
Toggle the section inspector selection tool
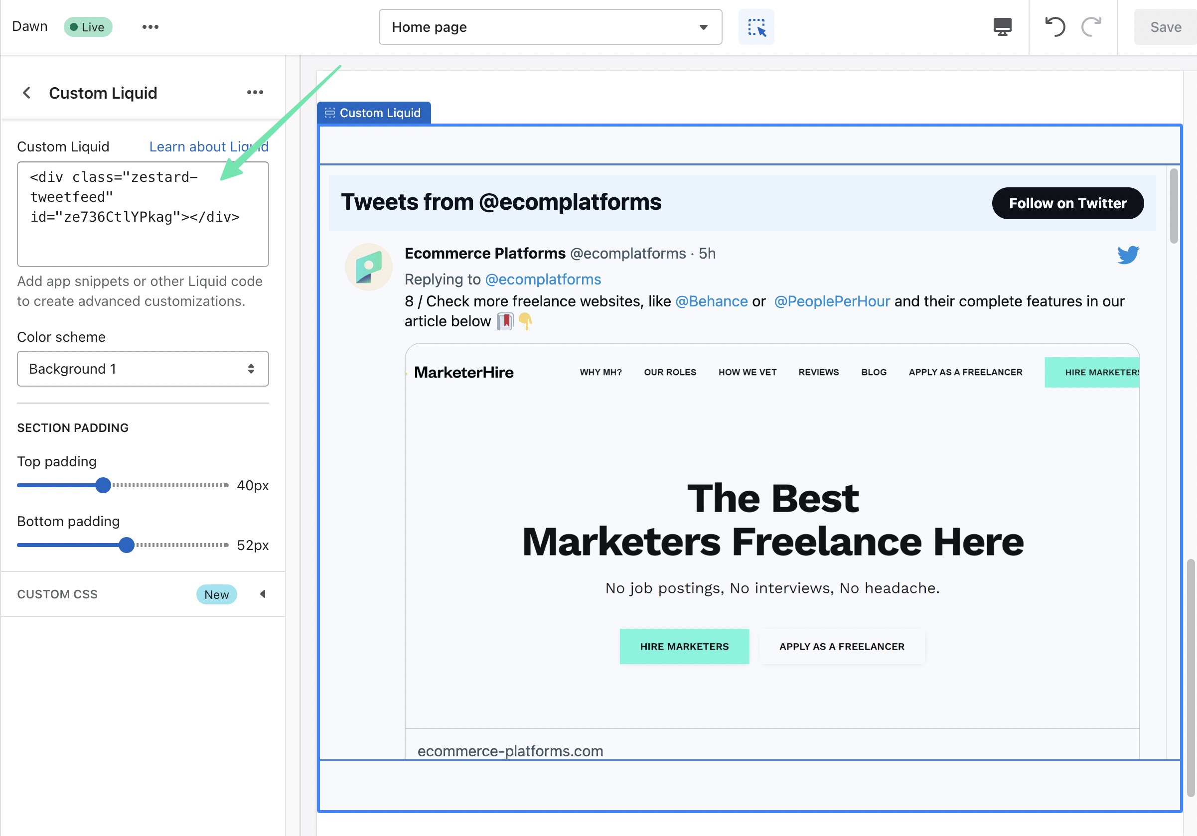[755, 26]
